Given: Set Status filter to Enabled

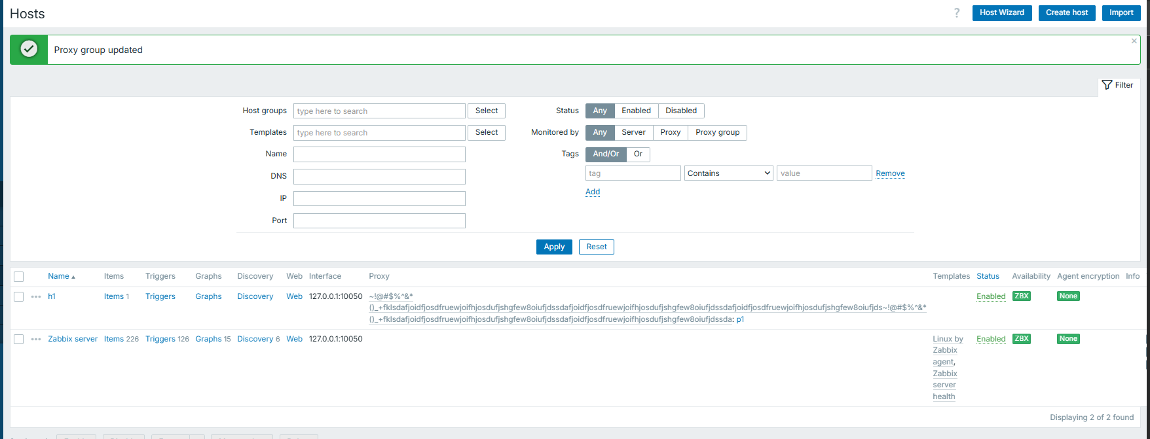Looking at the screenshot, I should (636, 111).
